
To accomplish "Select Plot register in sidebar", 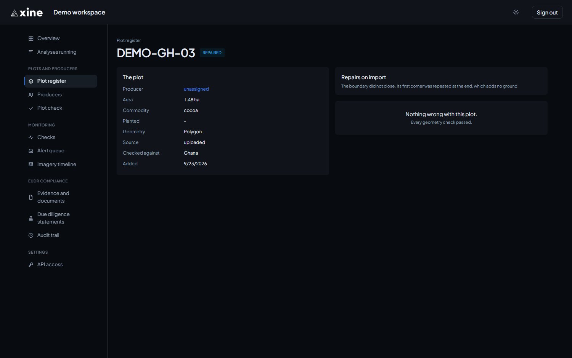I will click(61, 81).
